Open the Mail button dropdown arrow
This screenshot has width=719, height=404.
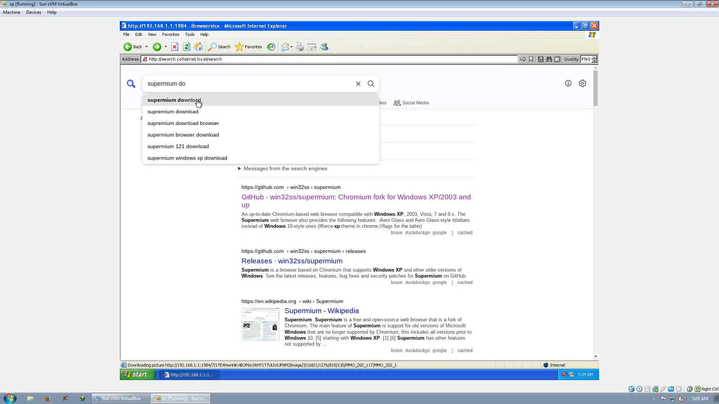pyautogui.click(x=291, y=47)
